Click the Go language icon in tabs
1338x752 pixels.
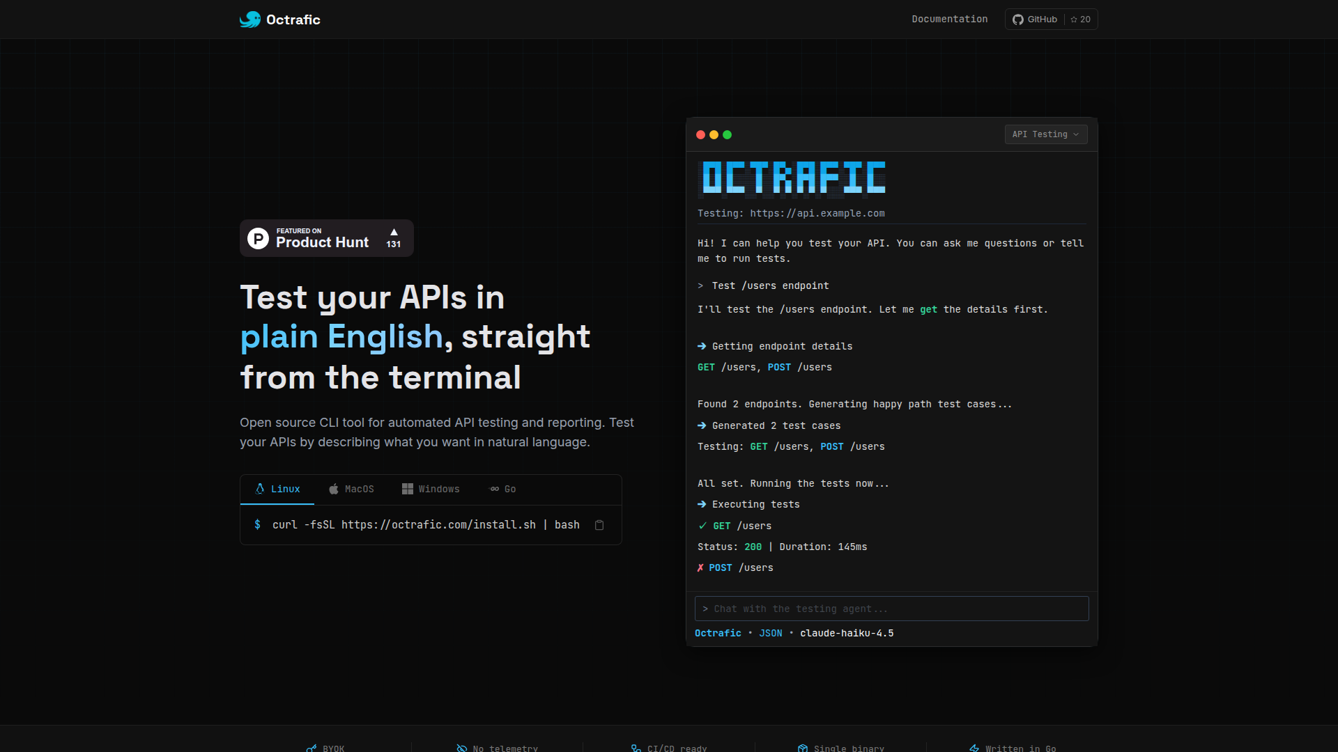pyautogui.click(x=495, y=489)
